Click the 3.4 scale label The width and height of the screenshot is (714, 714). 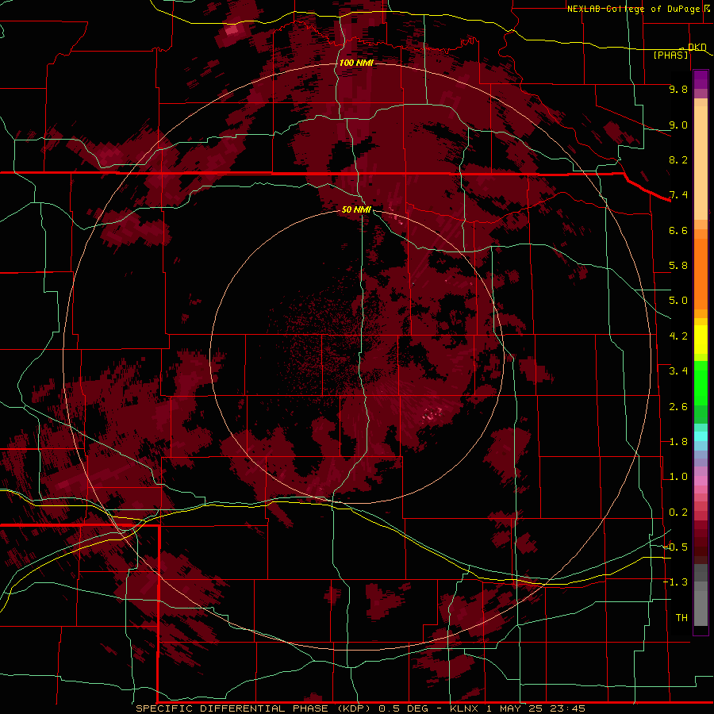tap(678, 371)
